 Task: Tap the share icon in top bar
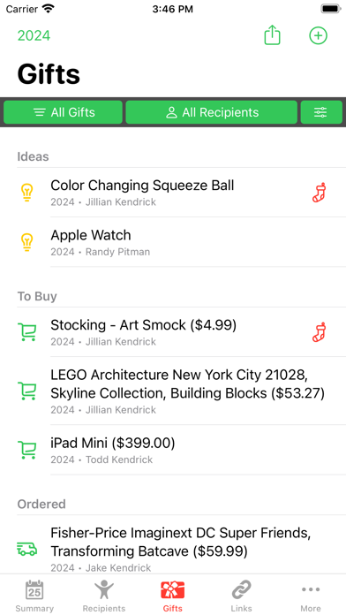pos(272,35)
